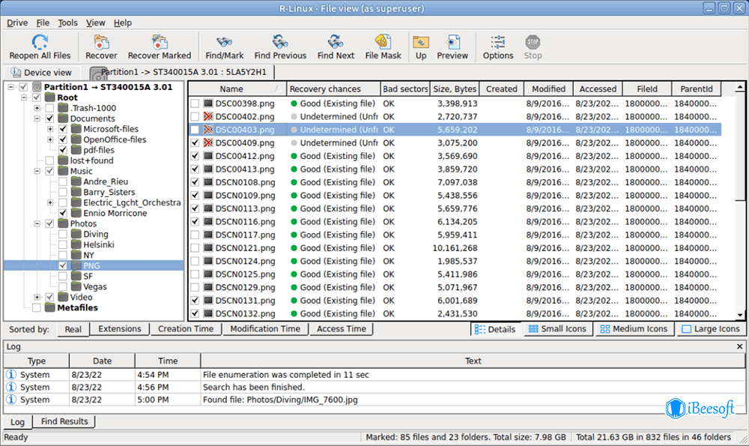Open the Tools menu

[68, 22]
